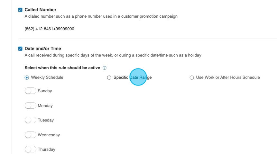
Task: Select the Weekly Schedule radio button
Action: 27,77
